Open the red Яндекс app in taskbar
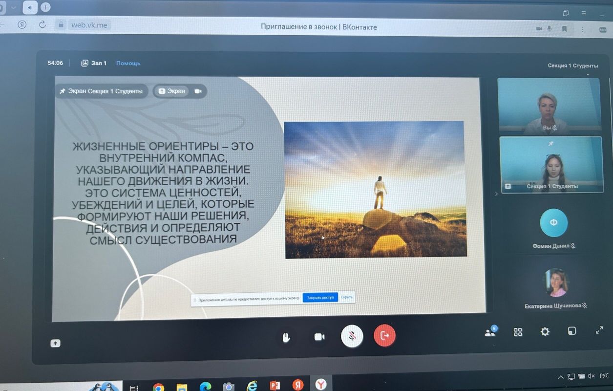613x391 pixels. click(x=298, y=385)
